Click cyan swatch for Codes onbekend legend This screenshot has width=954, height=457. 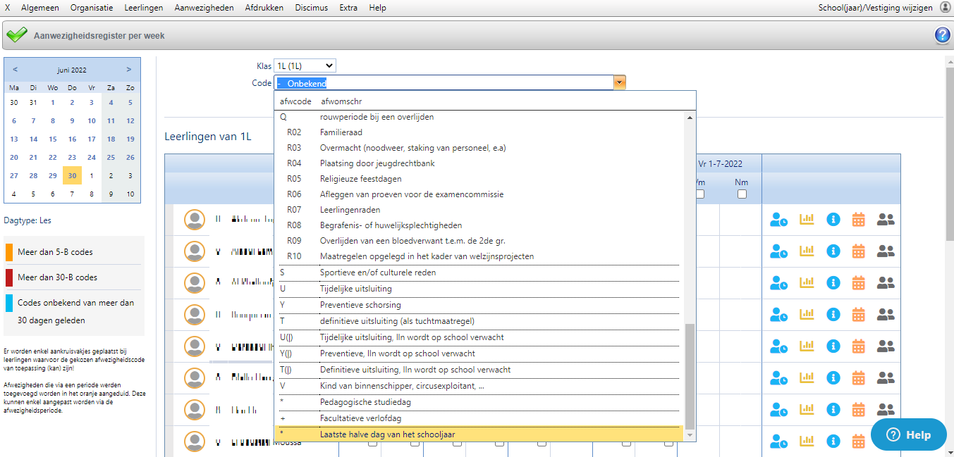8,303
